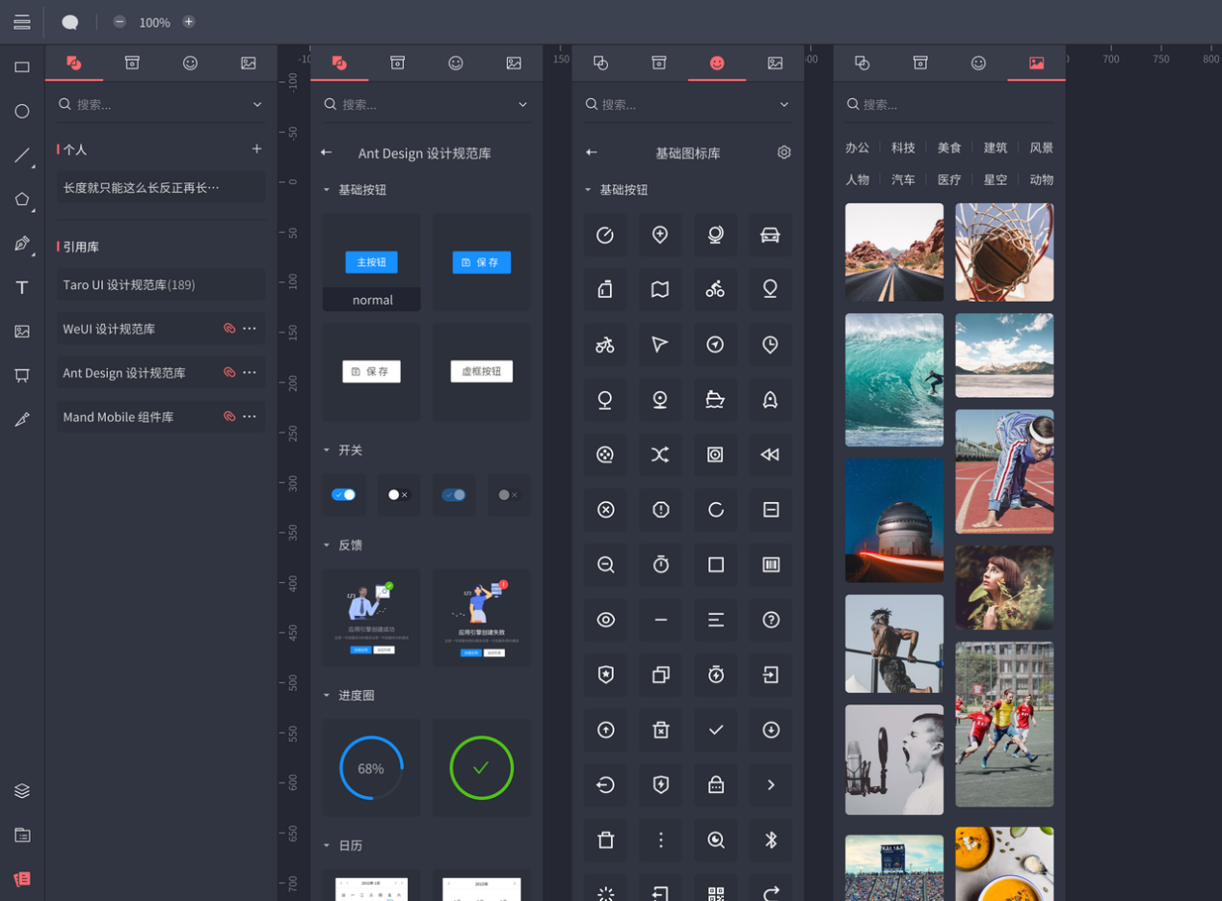This screenshot has width=1222, height=901.
Task: Select the 68% progress circle component
Action: (x=371, y=768)
